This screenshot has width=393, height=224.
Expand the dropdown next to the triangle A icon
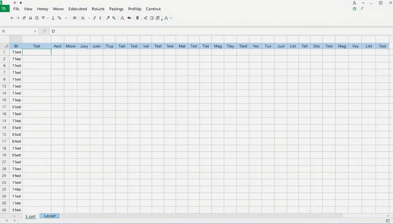tap(89, 18)
